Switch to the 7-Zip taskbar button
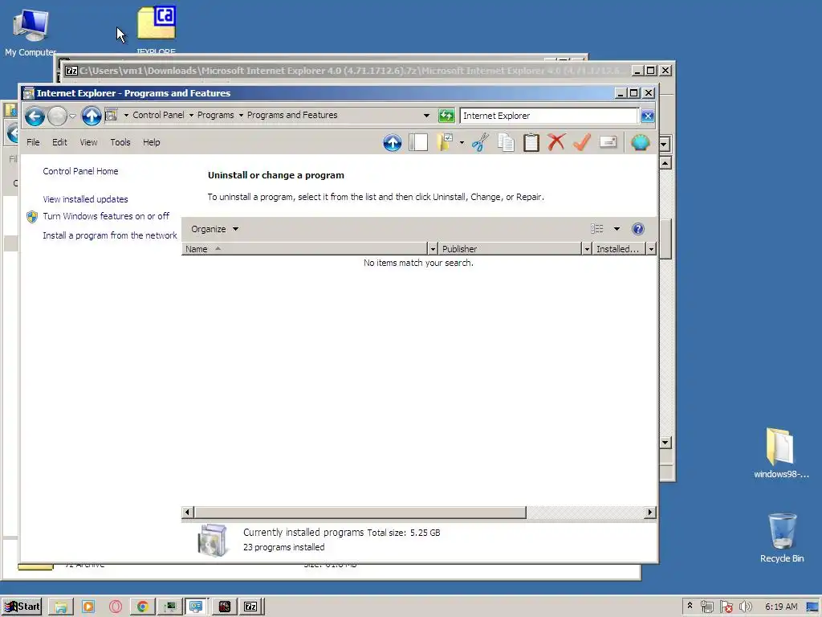Viewport: 822px width, 617px height. tap(250, 607)
